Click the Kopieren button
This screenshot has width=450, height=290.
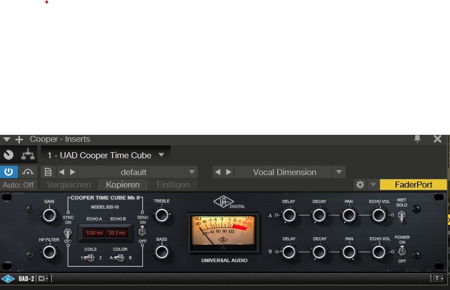[x=123, y=185]
